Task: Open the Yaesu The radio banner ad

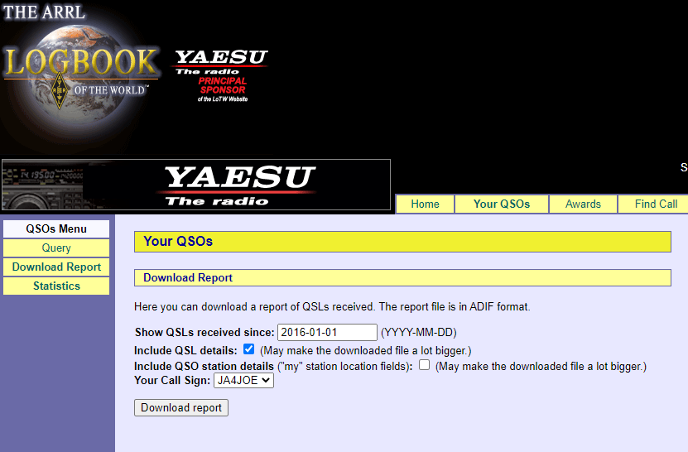Action: click(196, 185)
